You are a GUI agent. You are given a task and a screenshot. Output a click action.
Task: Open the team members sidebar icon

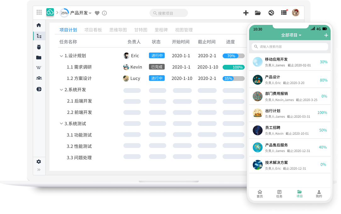click(x=39, y=78)
